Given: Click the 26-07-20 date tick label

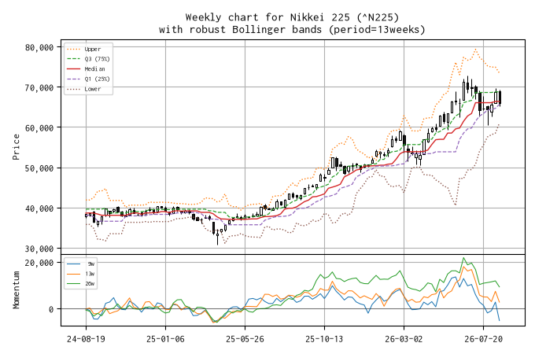Looking at the screenshot, I should 484,339.
